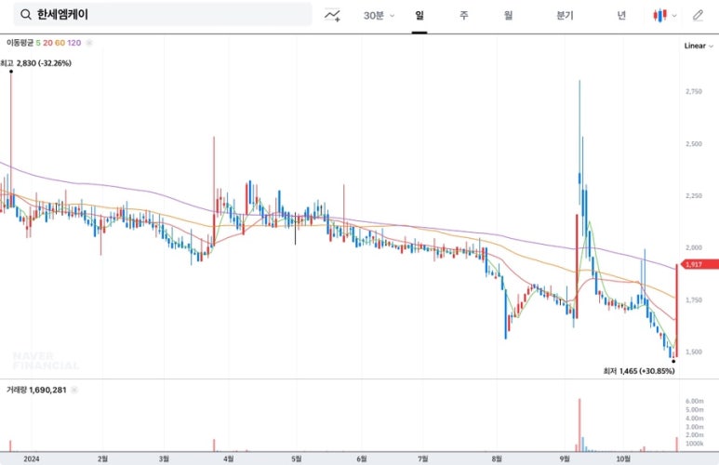Click the 한세엠케이 search field
Screen dimensions: 719x465
click(x=163, y=15)
